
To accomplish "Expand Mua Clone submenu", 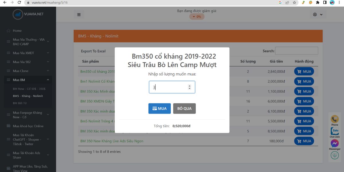I will click(x=28, y=71).
